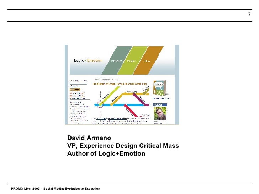Select the insights banner stripe
Viewport: 259px width, 194px height.
pyautogui.click(x=132, y=60)
